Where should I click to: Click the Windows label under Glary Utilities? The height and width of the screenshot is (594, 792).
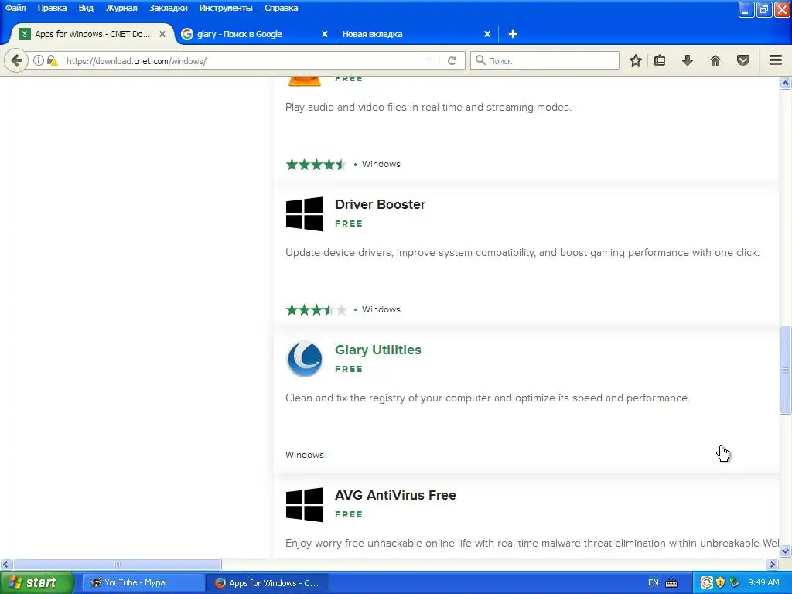tap(305, 455)
